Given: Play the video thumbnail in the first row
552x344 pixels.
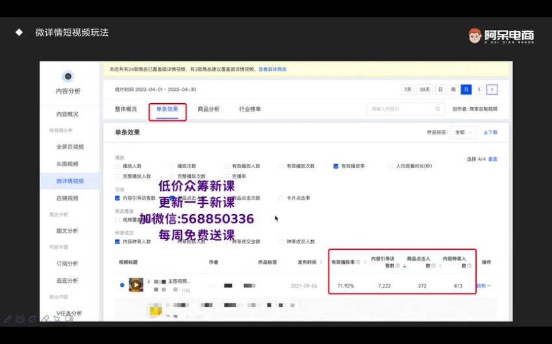Looking at the screenshot, I should [136, 285].
